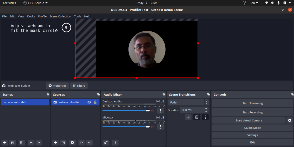Float the Controls dock icon
Image resolution: width=294 pixels, height=147 pixels.
tap(292, 94)
